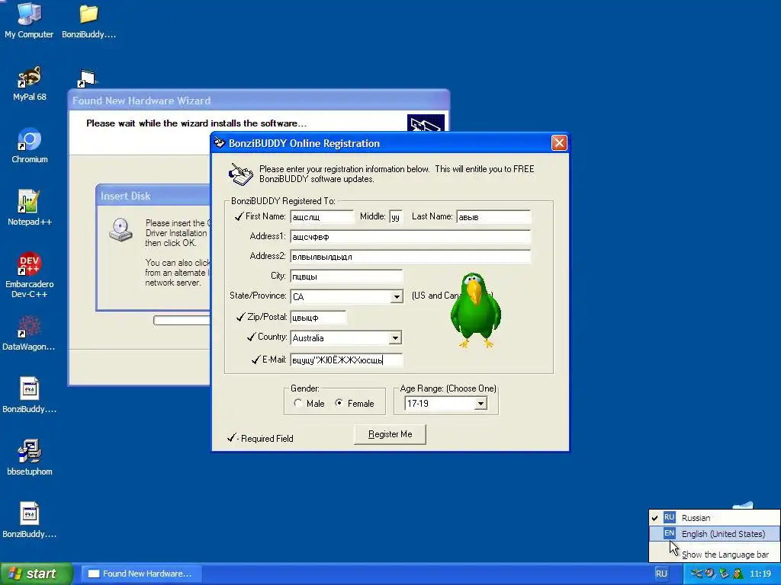This screenshot has width=781, height=585.
Task: Click the RU language indicator in taskbar
Action: click(661, 574)
